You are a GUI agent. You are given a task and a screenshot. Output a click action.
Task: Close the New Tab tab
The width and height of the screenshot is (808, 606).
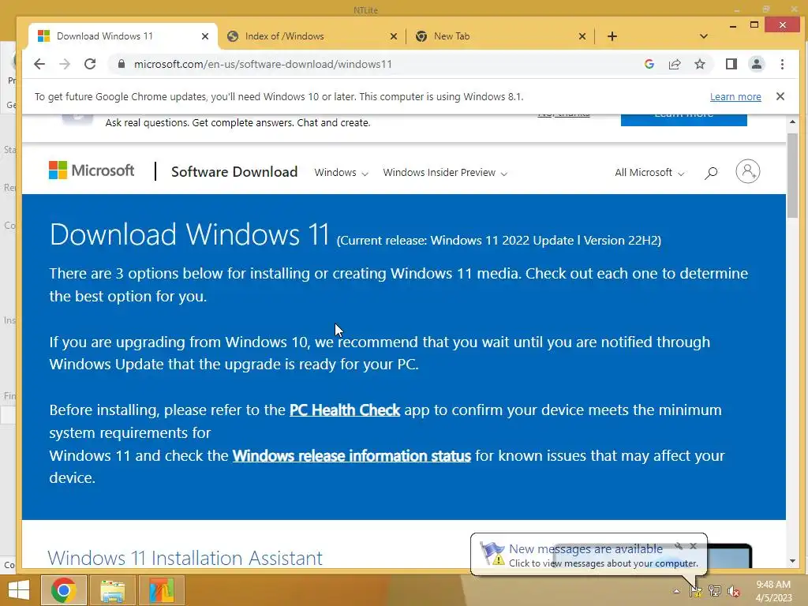coord(582,36)
